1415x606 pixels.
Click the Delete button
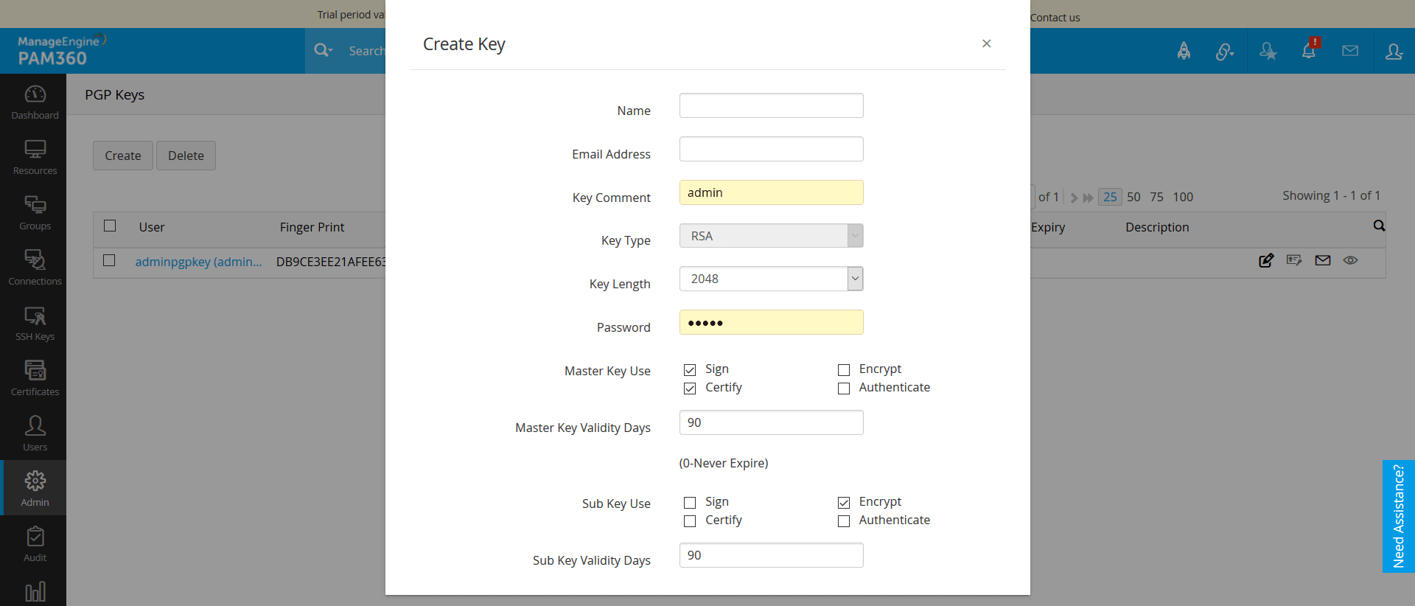coord(186,156)
